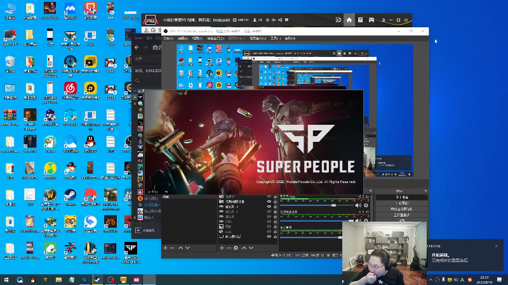Viewport: 508px width, 285px height.
Task: Open OBS 工具(T) menu
Action: (275, 39)
